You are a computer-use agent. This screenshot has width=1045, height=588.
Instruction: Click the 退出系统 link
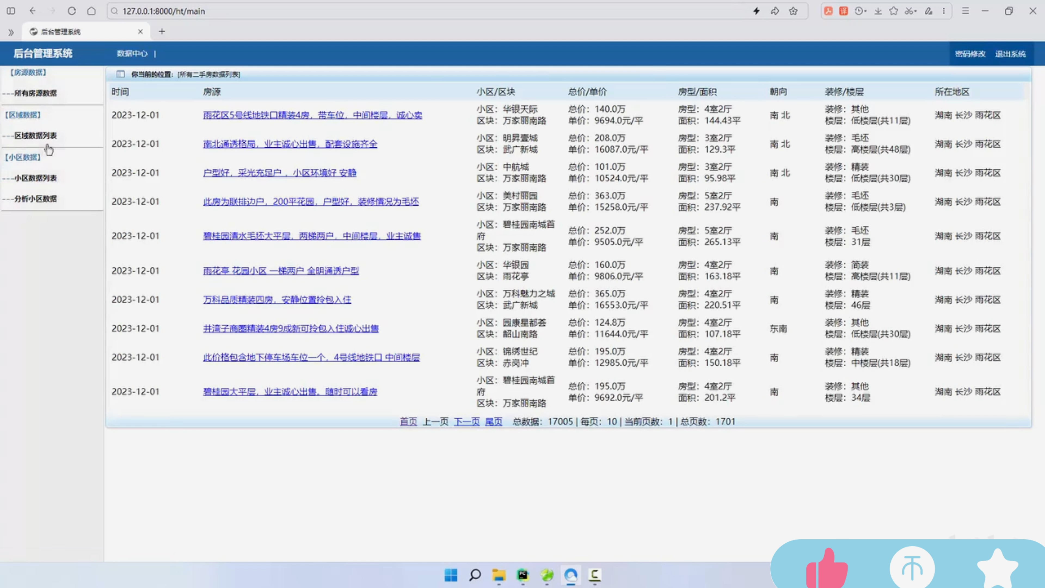[x=1010, y=54]
